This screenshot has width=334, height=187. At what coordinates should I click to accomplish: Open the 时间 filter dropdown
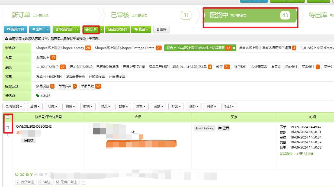pyautogui.click(x=88, y=106)
